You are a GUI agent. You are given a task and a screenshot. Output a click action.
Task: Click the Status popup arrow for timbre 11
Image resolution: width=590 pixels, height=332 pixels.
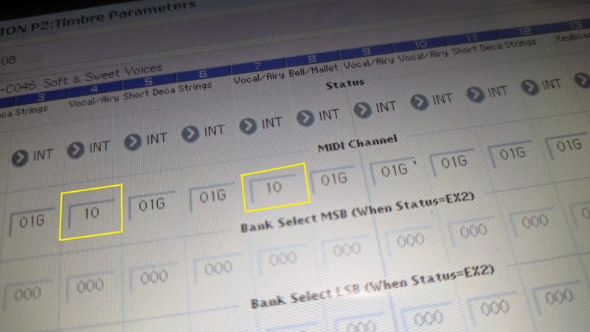(x=476, y=93)
